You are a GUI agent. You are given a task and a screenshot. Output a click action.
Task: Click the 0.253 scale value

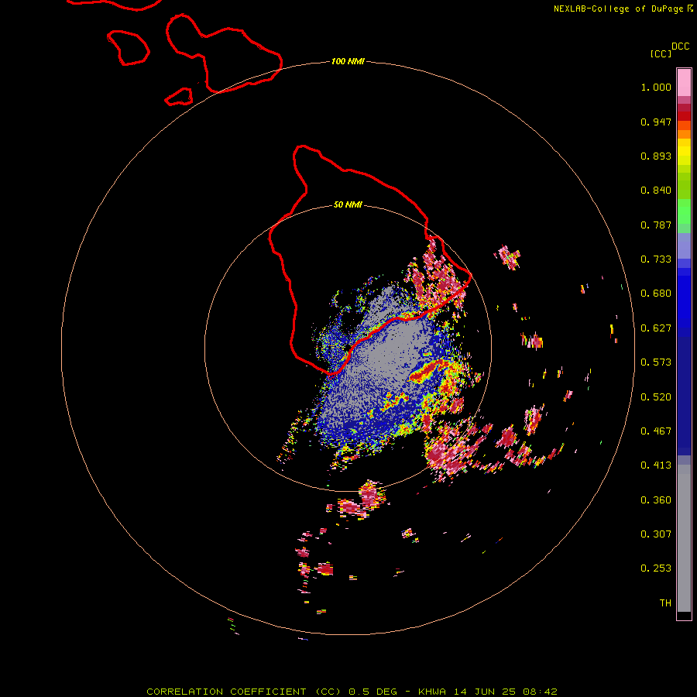click(656, 568)
